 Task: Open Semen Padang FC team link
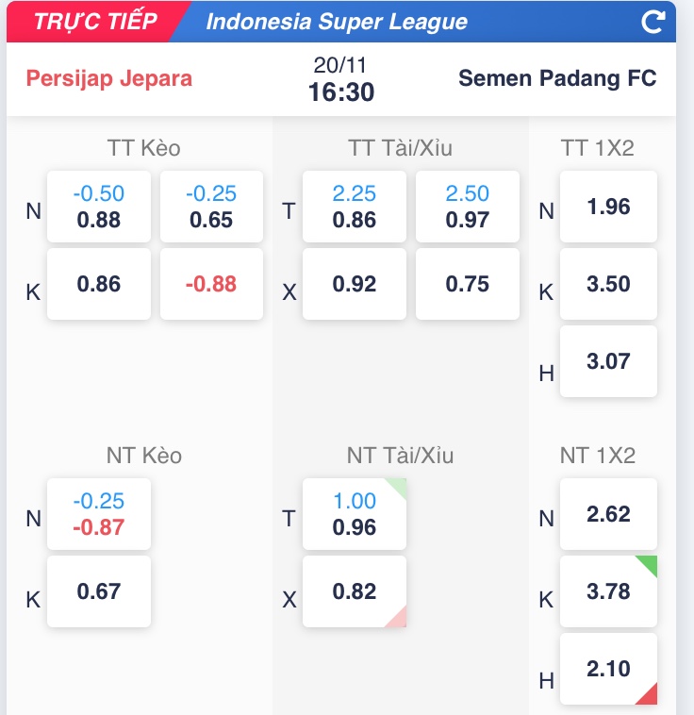557,77
